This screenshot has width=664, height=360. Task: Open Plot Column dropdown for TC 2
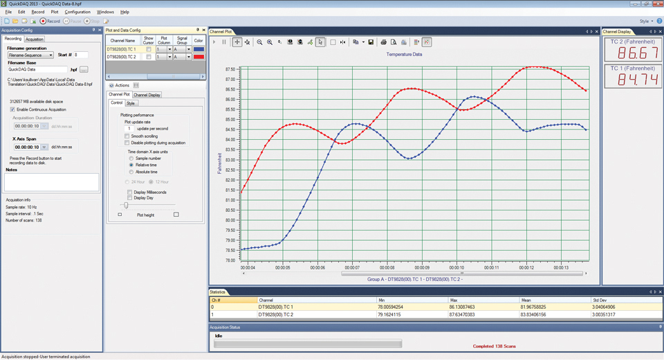[x=169, y=57]
